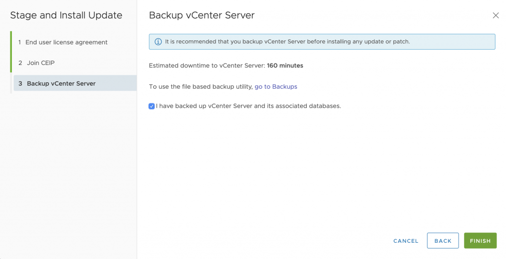Click the Backup vCenter Server page heading
Image resolution: width=506 pixels, height=259 pixels.
pos(202,15)
